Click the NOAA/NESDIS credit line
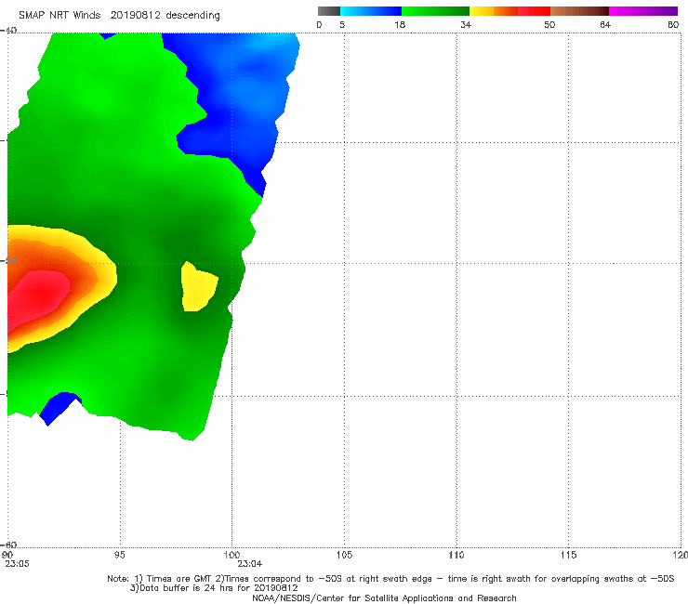The height and width of the screenshot is (604, 688). tap(384, 597)
